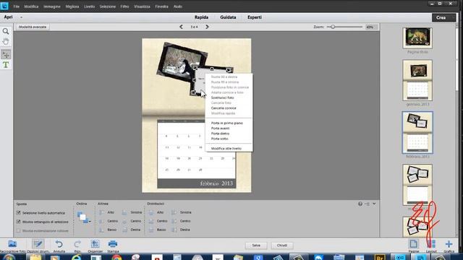Choose Modifica stile livello
463x260 pixels.
226,149
